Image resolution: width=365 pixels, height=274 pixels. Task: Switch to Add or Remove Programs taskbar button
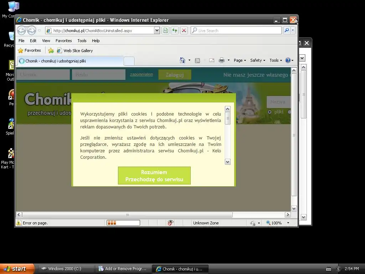(x=123, y=269)
